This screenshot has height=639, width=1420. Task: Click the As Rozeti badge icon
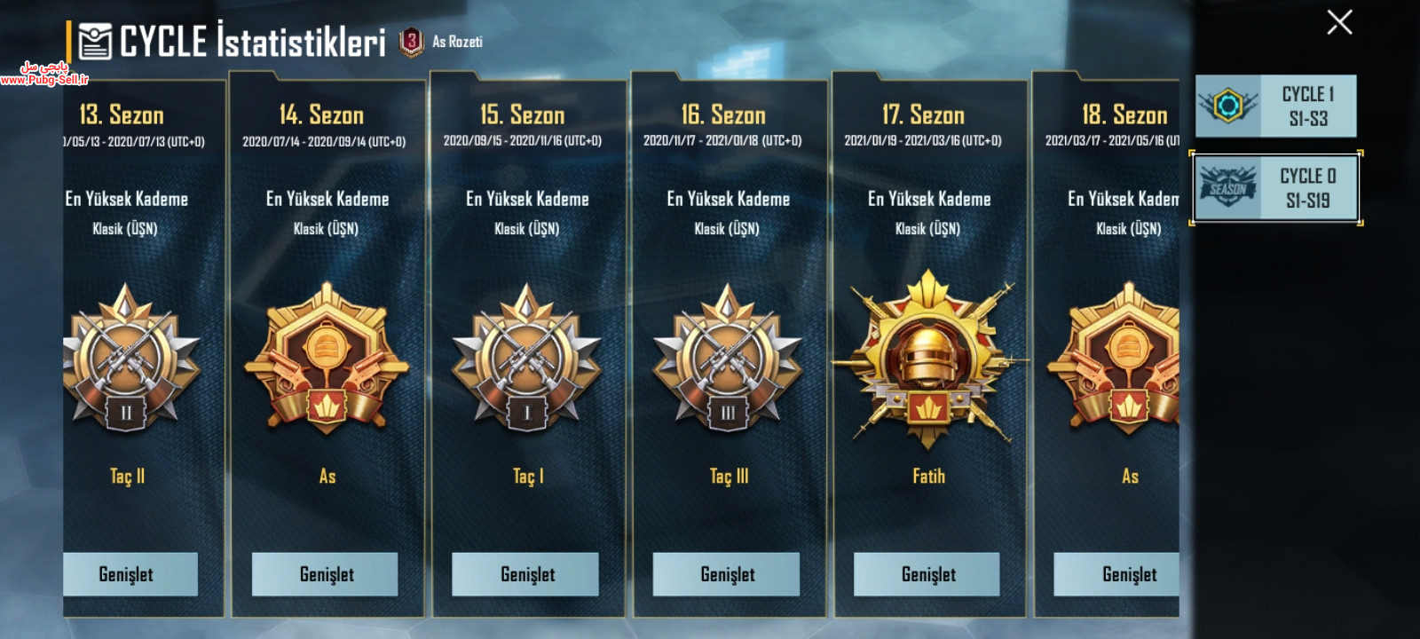click(411, 41)
